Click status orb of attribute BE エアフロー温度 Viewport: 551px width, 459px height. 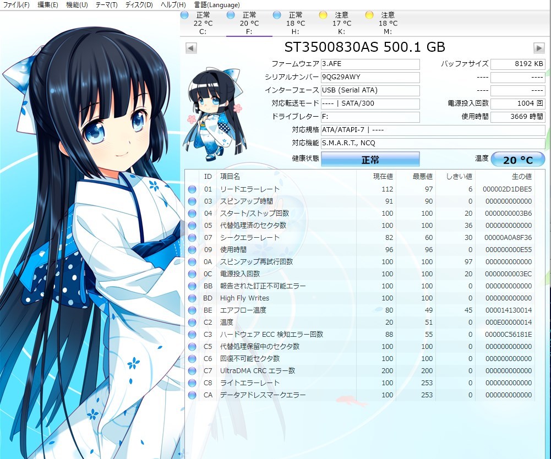[x=192, y=310]
